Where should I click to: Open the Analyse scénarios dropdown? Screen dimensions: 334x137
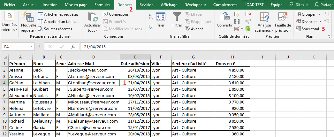pyautogui.click(x=264, y=28)
